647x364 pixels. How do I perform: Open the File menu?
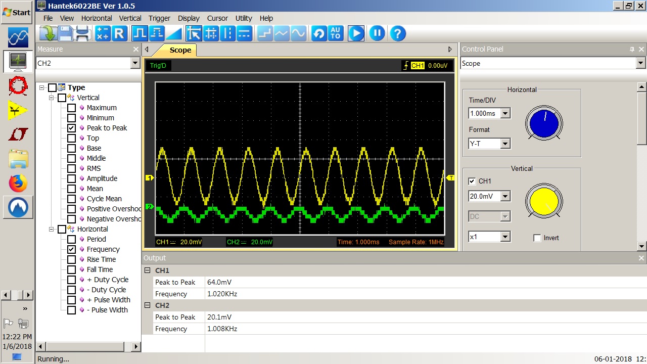(48, 18)
